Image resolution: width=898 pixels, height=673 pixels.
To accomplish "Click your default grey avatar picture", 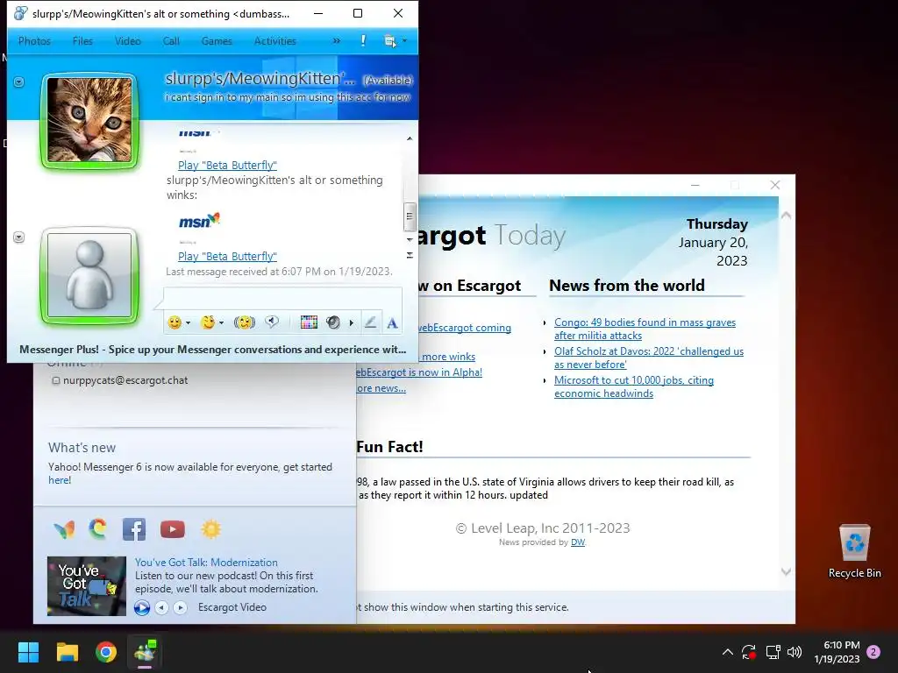I will click(89, 275).
